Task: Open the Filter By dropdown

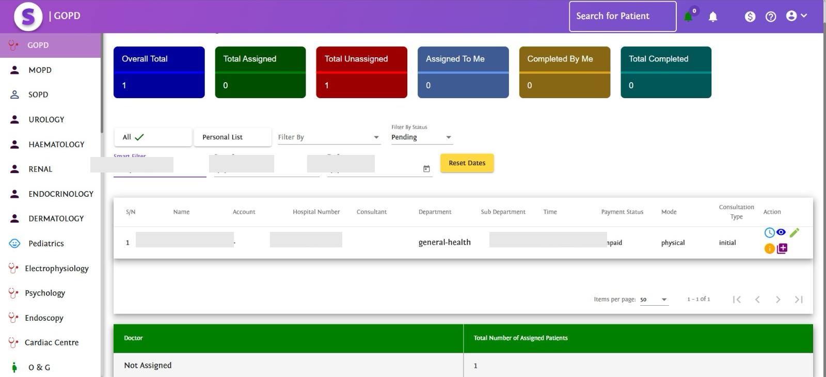Action: click(x=329, y=137)
